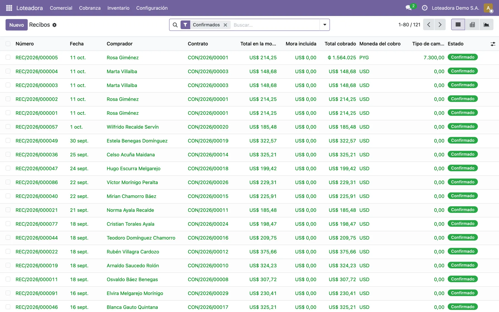The width and height of the screenshot is (499, 312).
Task: Switch to pivot table view
Action: 472,25
